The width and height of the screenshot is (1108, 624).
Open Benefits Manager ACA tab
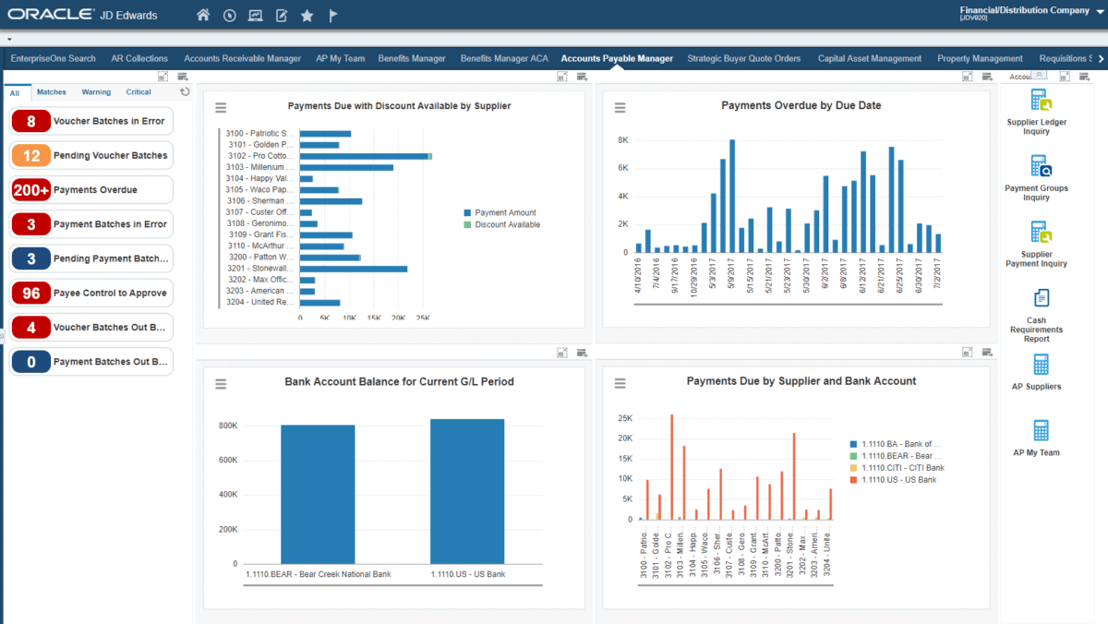(x=504, y=58)
